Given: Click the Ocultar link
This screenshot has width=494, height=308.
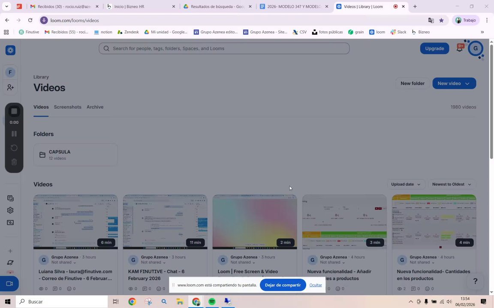Looking at the screenshot, I should pyautogui.click(x=315, y=285).
